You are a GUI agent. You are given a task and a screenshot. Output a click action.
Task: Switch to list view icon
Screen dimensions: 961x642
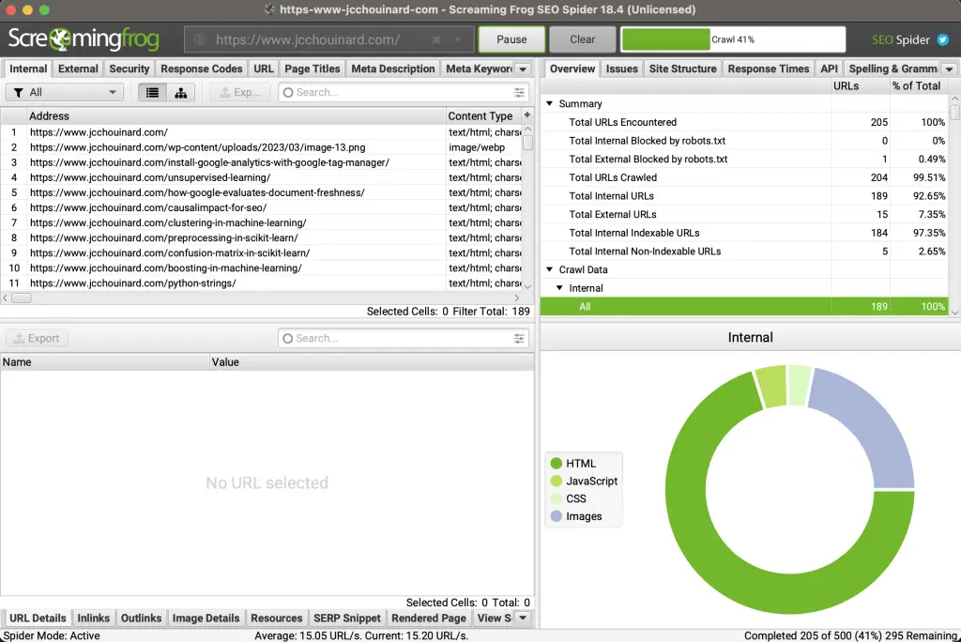152,93
